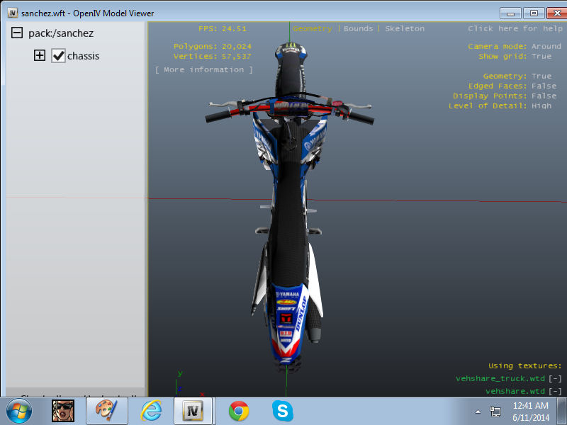Screen dimensions: 567x425
Task: Expand the chassis tree node
Action: point(40,55)
